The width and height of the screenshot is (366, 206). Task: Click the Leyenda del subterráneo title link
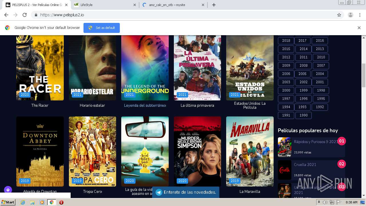(x=145, y=106)
